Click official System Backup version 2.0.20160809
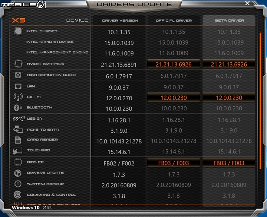267x217 pixels. 174,185
